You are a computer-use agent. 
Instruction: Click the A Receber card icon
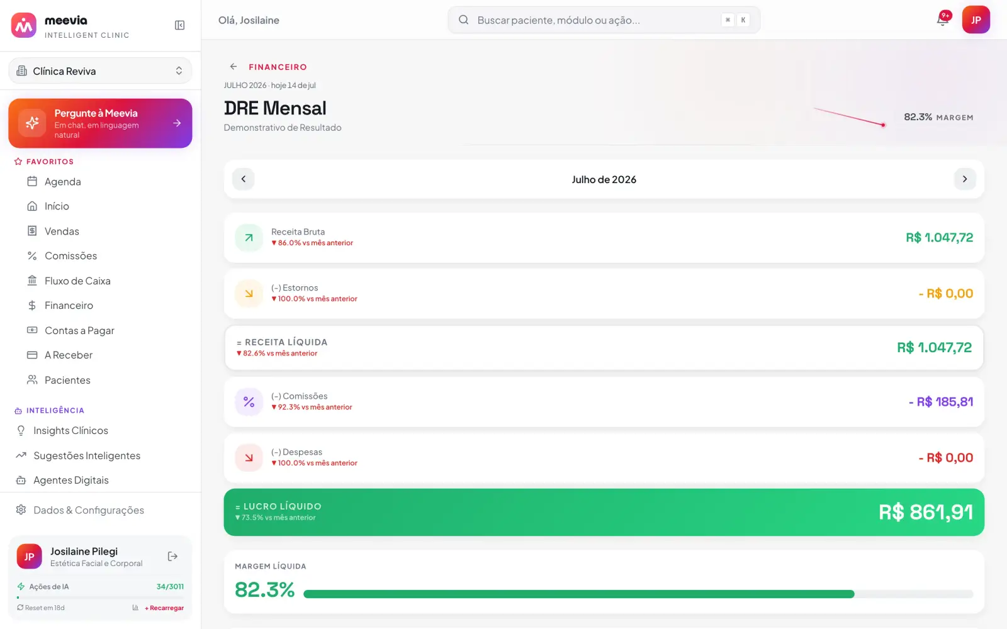[x=32, y=355]
